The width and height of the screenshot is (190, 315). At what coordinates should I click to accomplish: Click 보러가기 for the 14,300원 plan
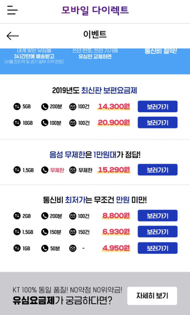[x=158, y=106]
